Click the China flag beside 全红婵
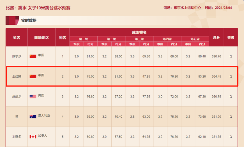This screenshot has width=244, height=147. point(33,76)
